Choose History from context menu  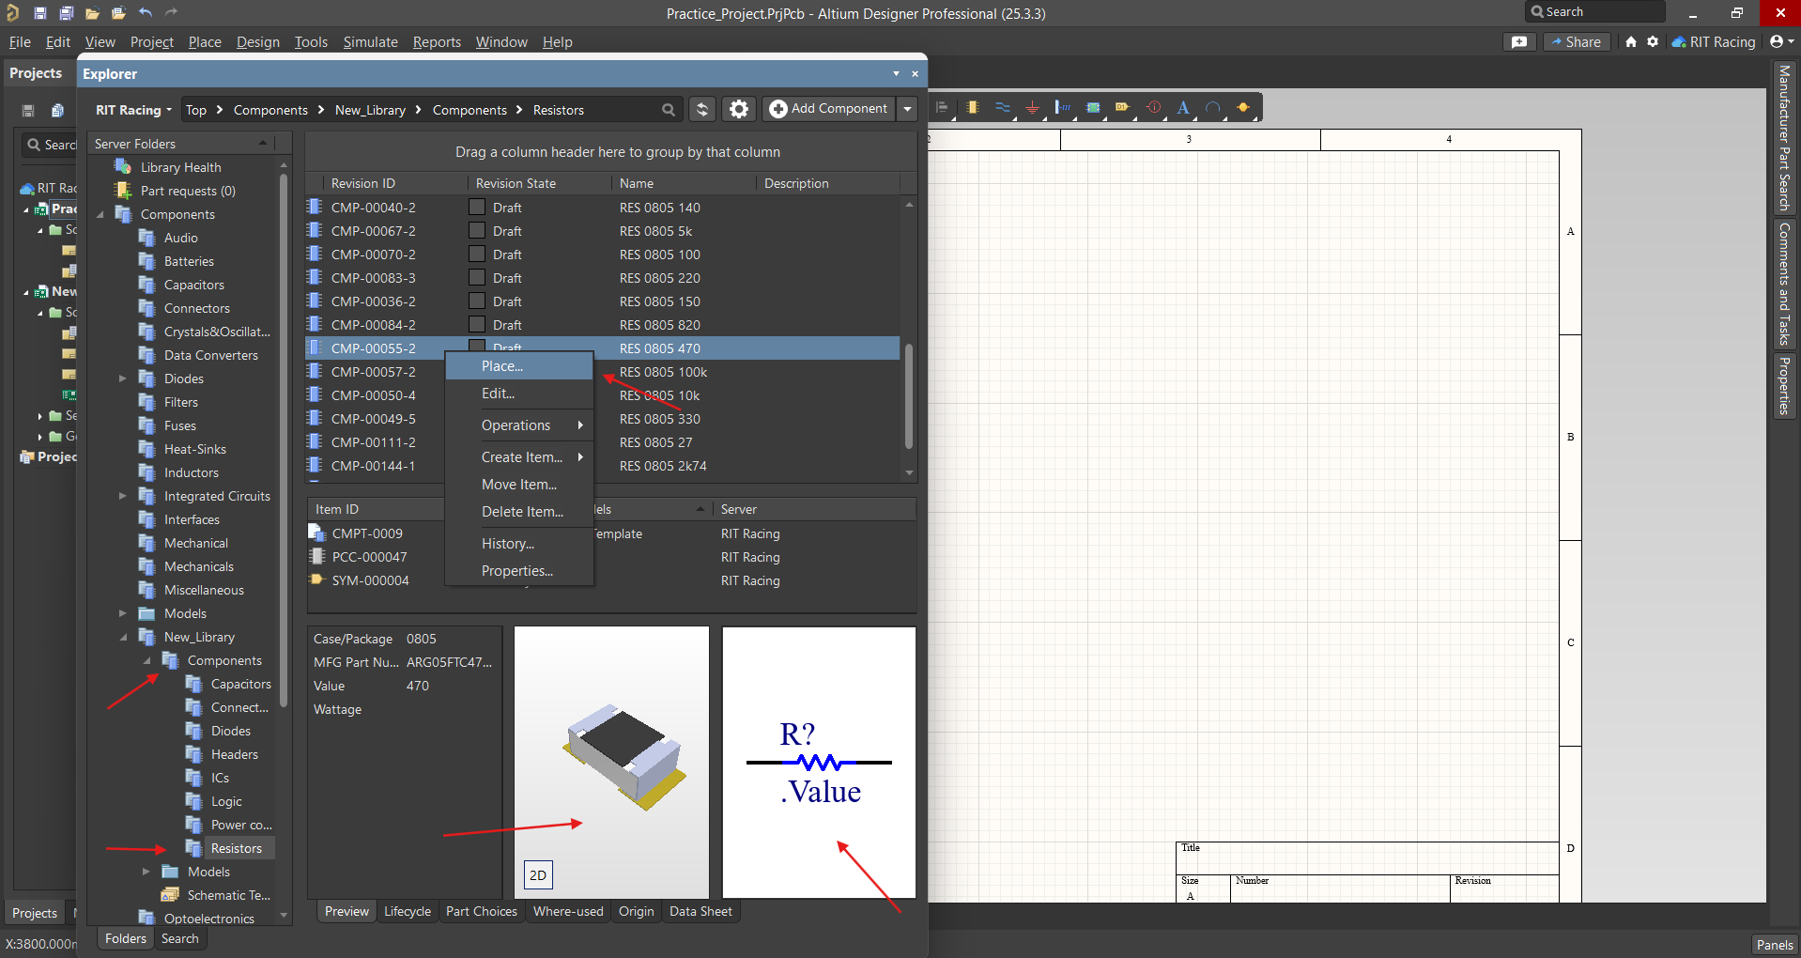click(519, 544)
